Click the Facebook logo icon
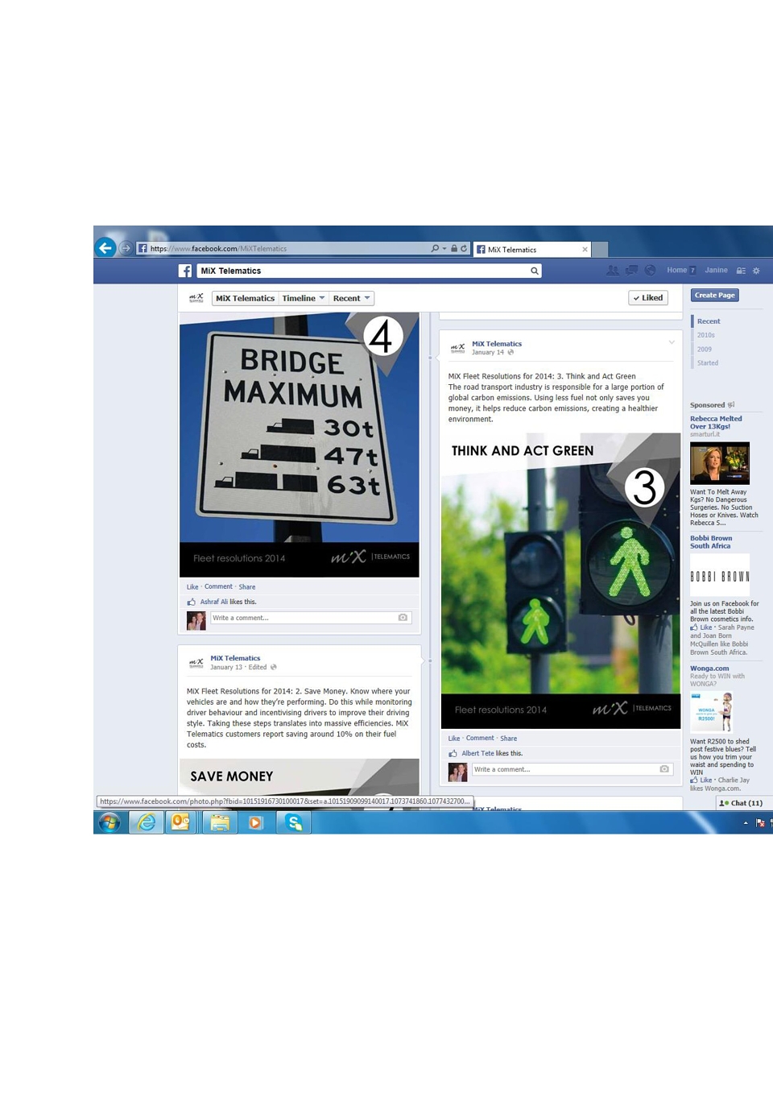 pyautogui.click(x=185, y=271)
